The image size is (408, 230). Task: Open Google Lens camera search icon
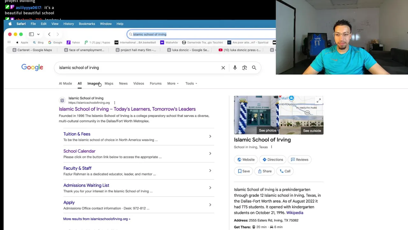[x=244, y=68]
